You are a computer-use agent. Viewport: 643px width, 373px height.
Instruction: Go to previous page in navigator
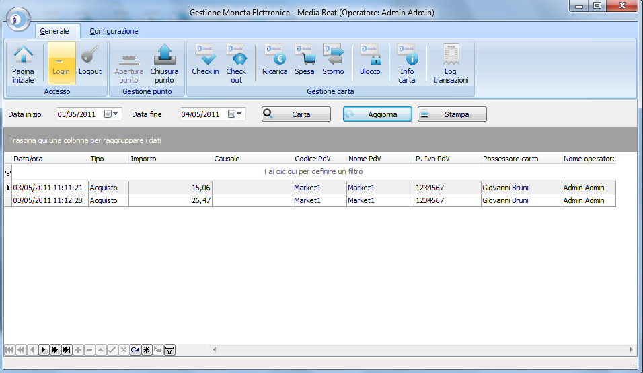pyautogui.click(x=20, y=350)
